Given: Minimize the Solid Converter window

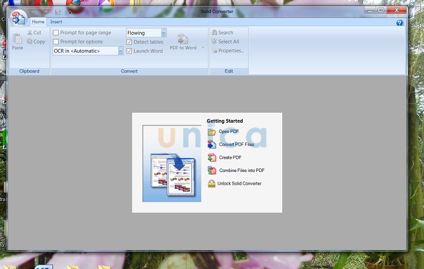Looking at the screenshot, I should point(370,10).
